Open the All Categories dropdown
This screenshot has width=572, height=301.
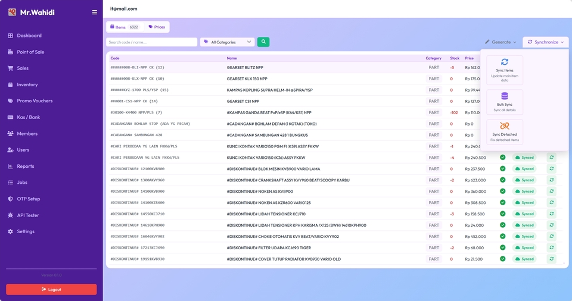pos(227,42)
